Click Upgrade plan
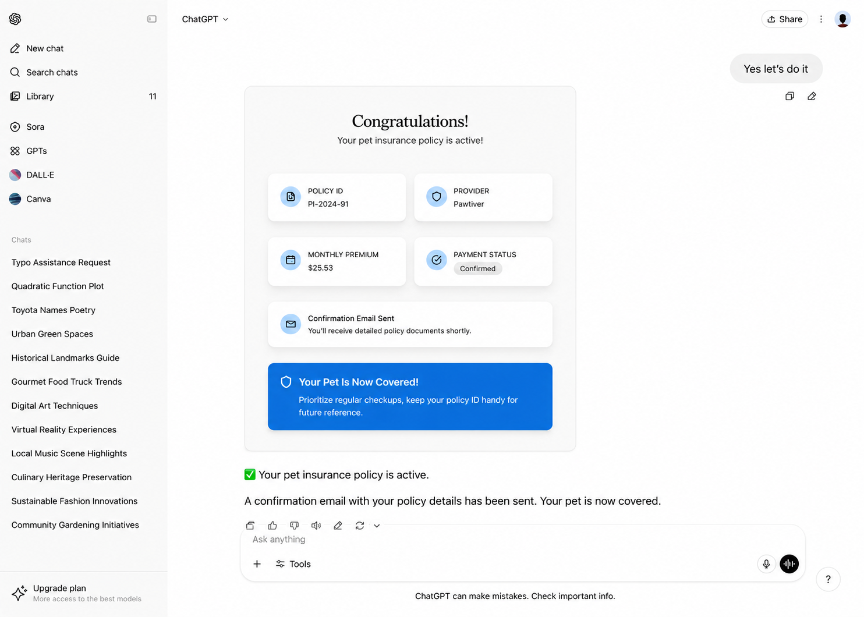The height and width of the screenshot is (617, 864). pyautogui.click(x=83, y=593)
